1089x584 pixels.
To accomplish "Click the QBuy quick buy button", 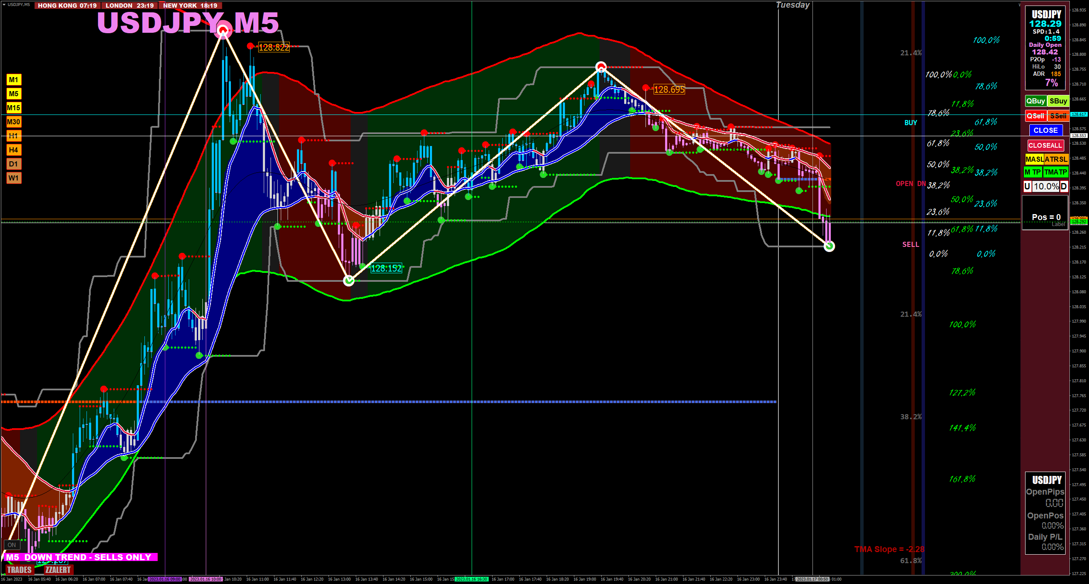I will 1035,101.
